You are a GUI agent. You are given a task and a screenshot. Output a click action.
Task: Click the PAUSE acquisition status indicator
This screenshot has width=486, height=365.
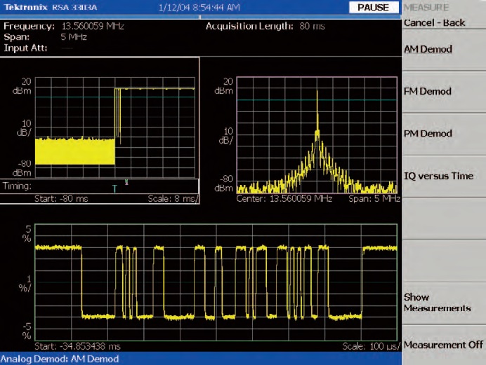tap(372, 7)
